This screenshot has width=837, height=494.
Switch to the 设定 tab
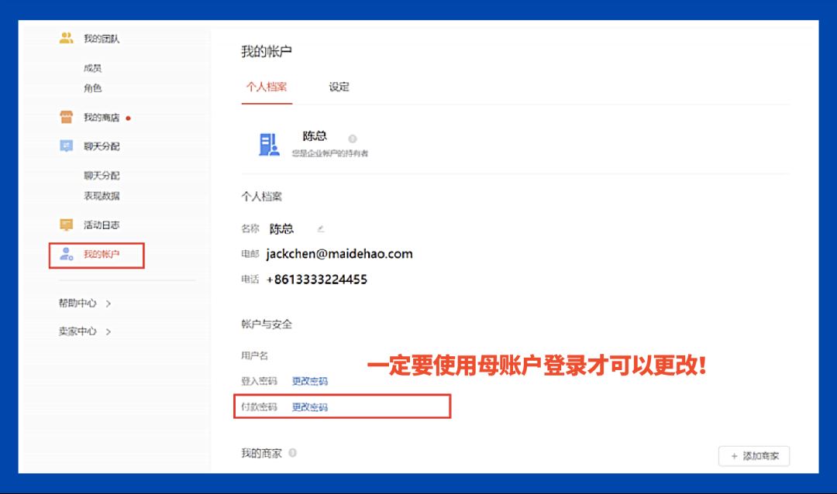pos(339,87)
